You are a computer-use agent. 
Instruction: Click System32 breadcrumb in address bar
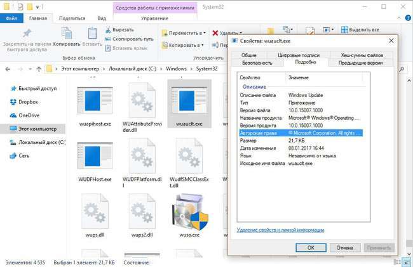(x=207, y=69)
